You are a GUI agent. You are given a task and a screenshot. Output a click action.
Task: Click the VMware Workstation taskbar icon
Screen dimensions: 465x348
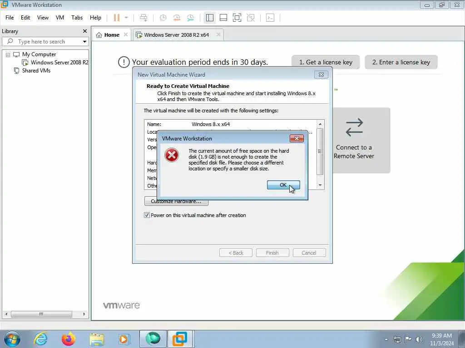[180, 339]
